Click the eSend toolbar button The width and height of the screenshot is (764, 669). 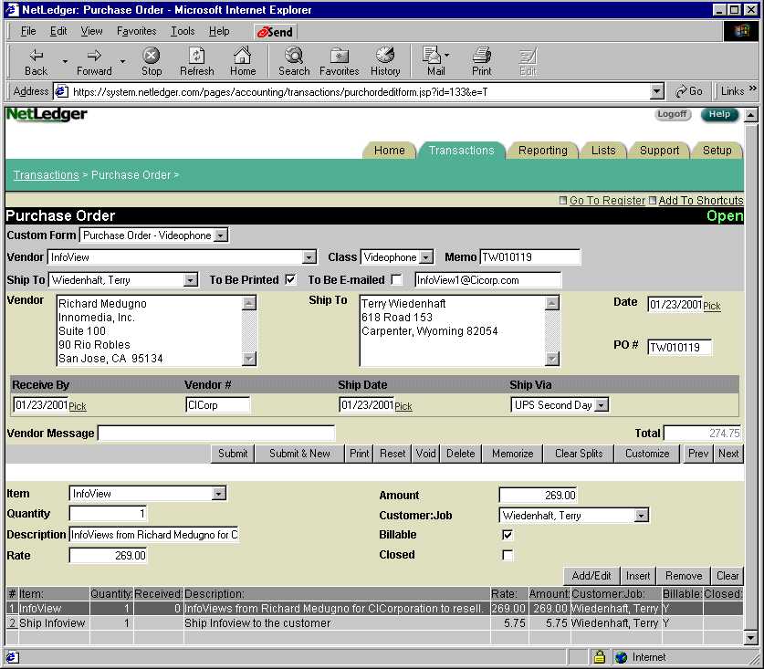[x=276, y=32]
